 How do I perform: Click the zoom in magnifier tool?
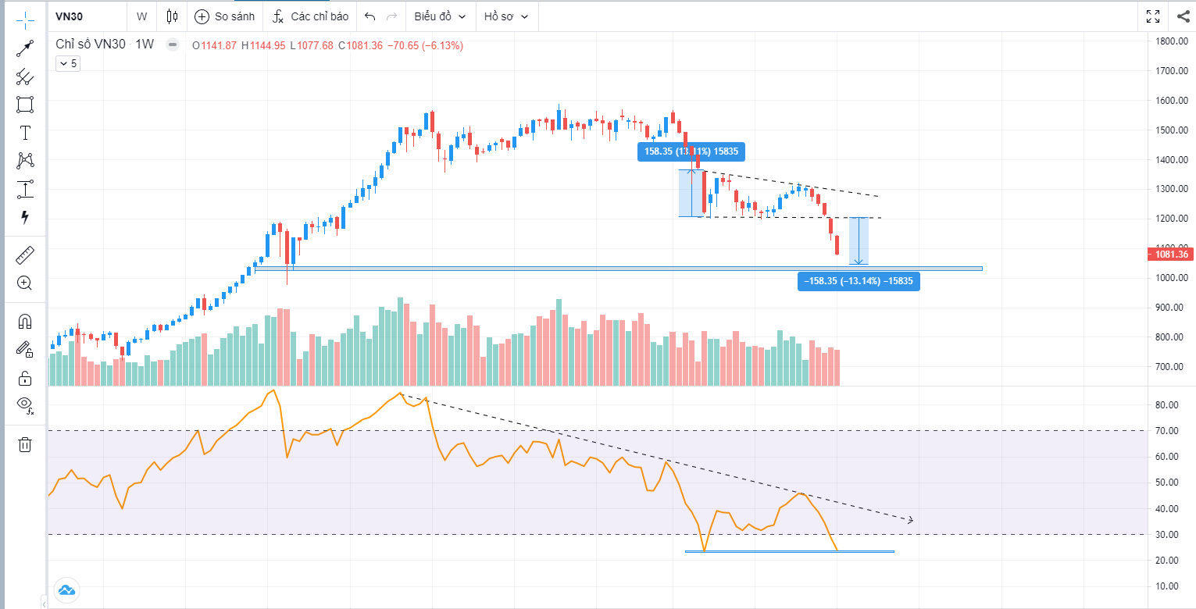tap(26, 283)
